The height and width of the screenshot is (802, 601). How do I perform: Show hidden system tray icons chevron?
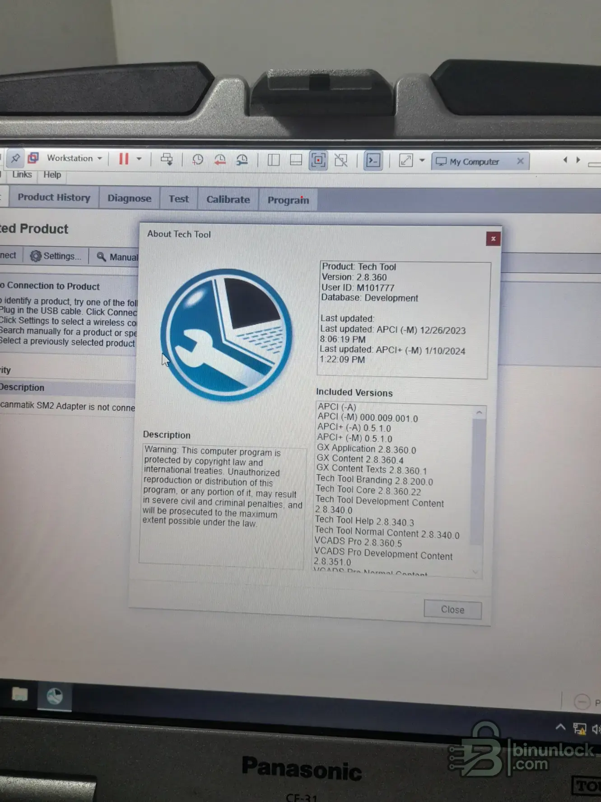pyautogui.click(x=560, y=727)
